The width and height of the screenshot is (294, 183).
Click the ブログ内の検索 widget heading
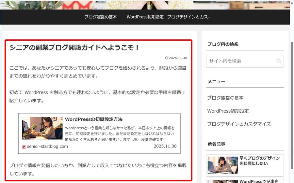(x=223, y=44)
